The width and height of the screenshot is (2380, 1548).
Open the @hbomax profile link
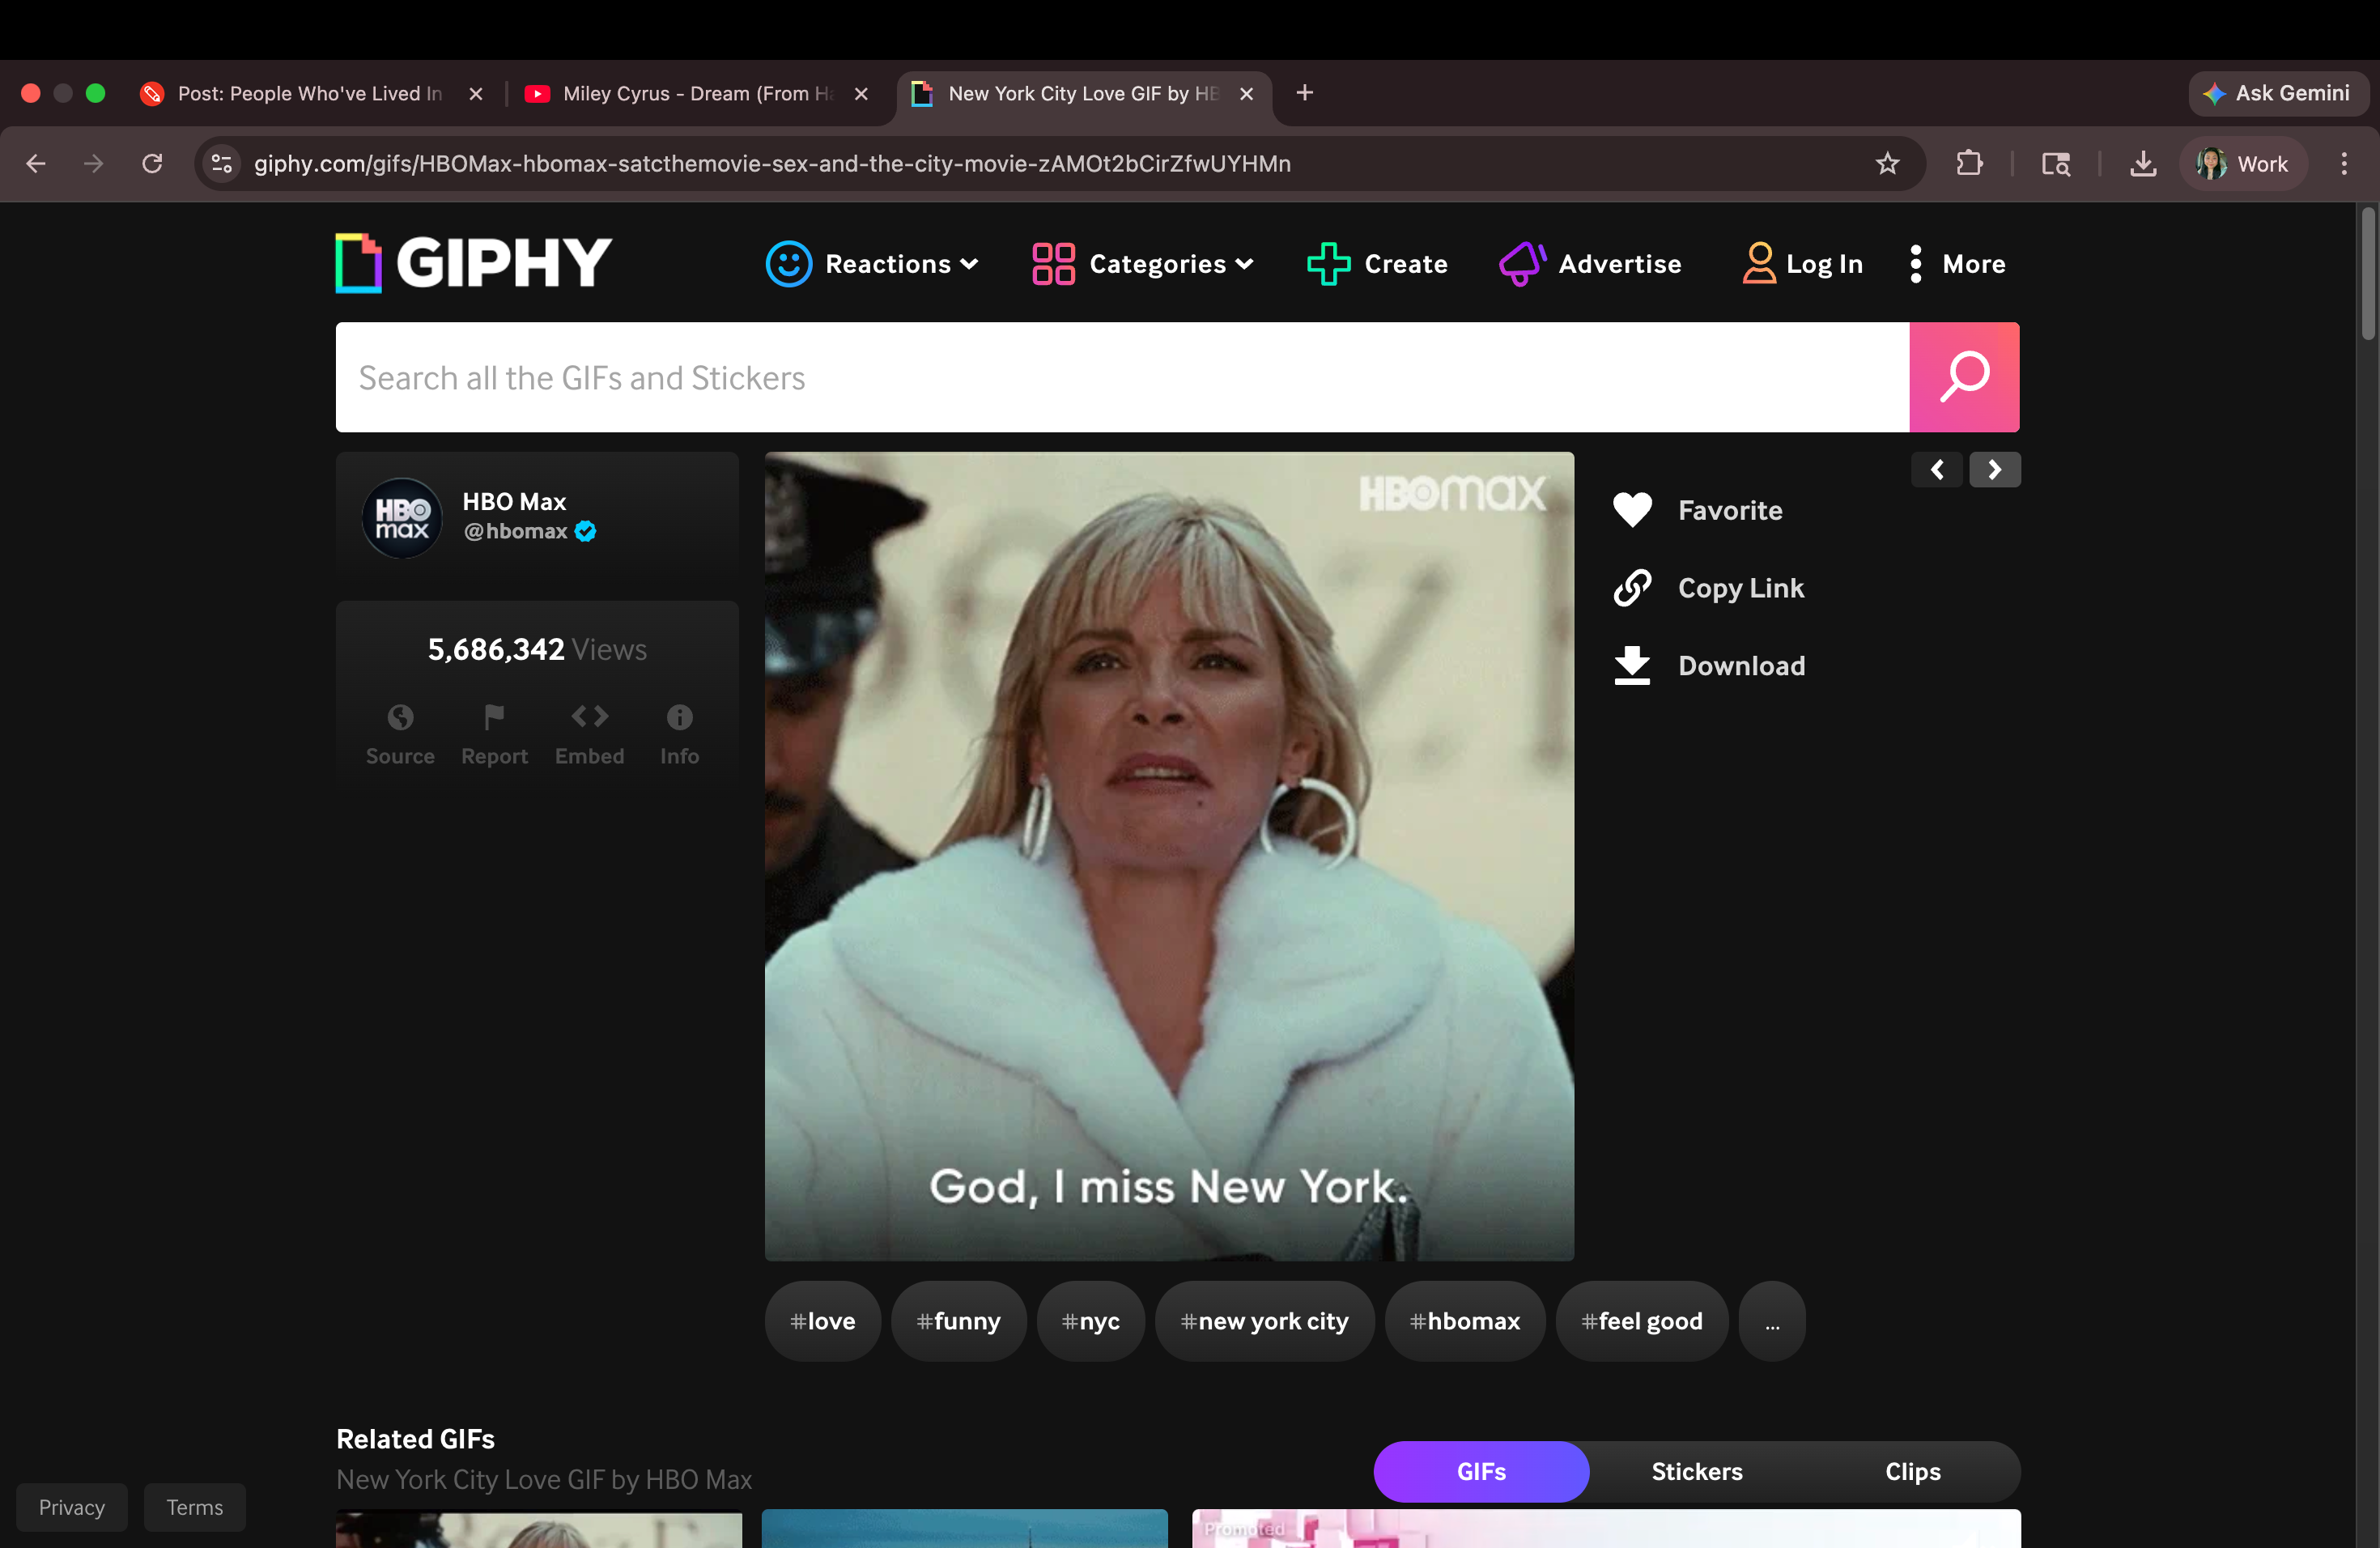(x=515, y=531)
